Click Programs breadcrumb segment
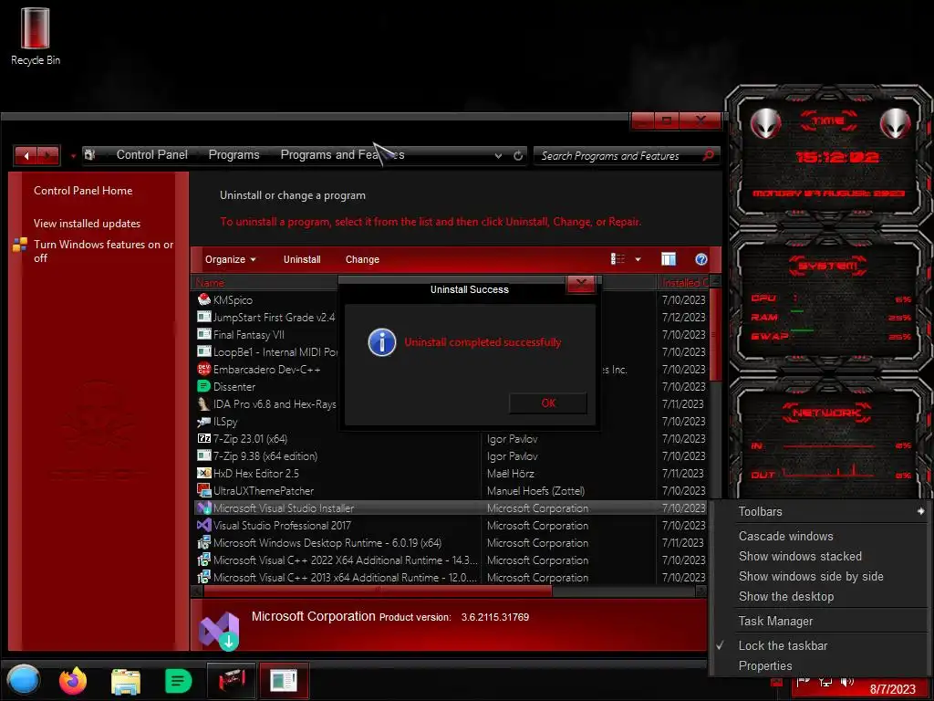 coord(234,155)
